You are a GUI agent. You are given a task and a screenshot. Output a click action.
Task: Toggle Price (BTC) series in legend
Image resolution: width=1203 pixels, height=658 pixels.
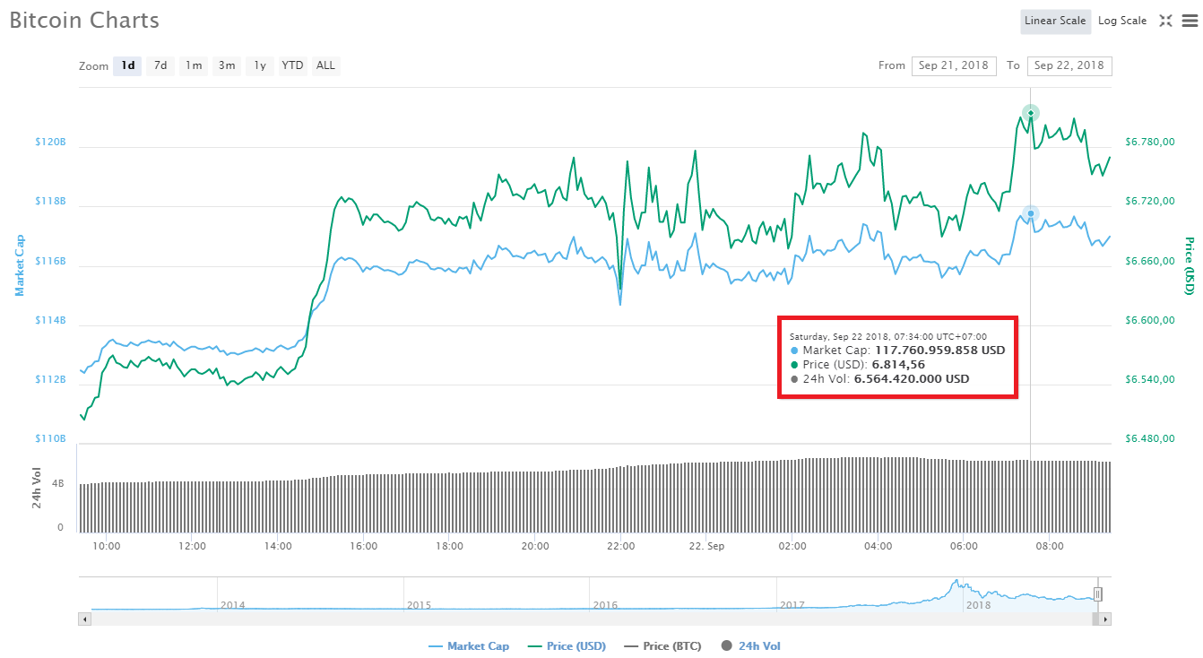coord(662,645)
